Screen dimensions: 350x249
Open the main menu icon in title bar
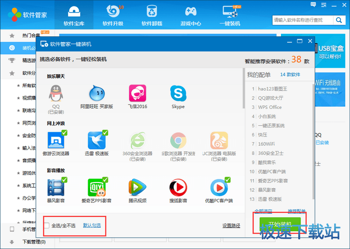[324, 5]
